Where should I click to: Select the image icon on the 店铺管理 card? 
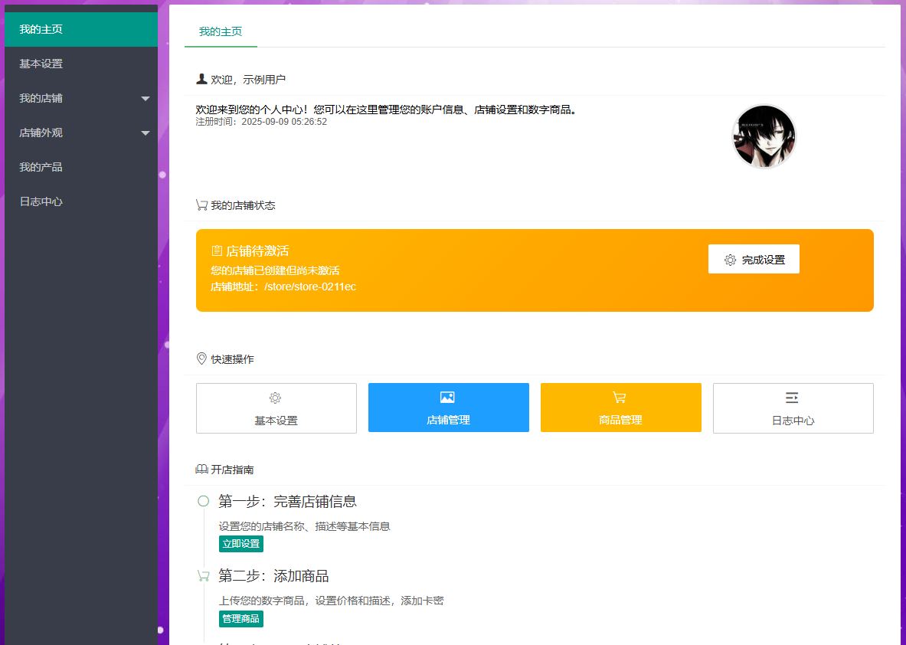(448, 398)
